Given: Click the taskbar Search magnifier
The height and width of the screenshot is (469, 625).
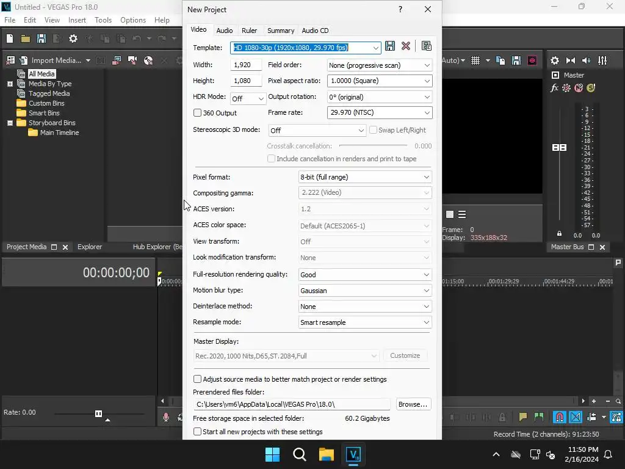Looking at the screenshot, I should pyautogui.click(x=299, y=454).
